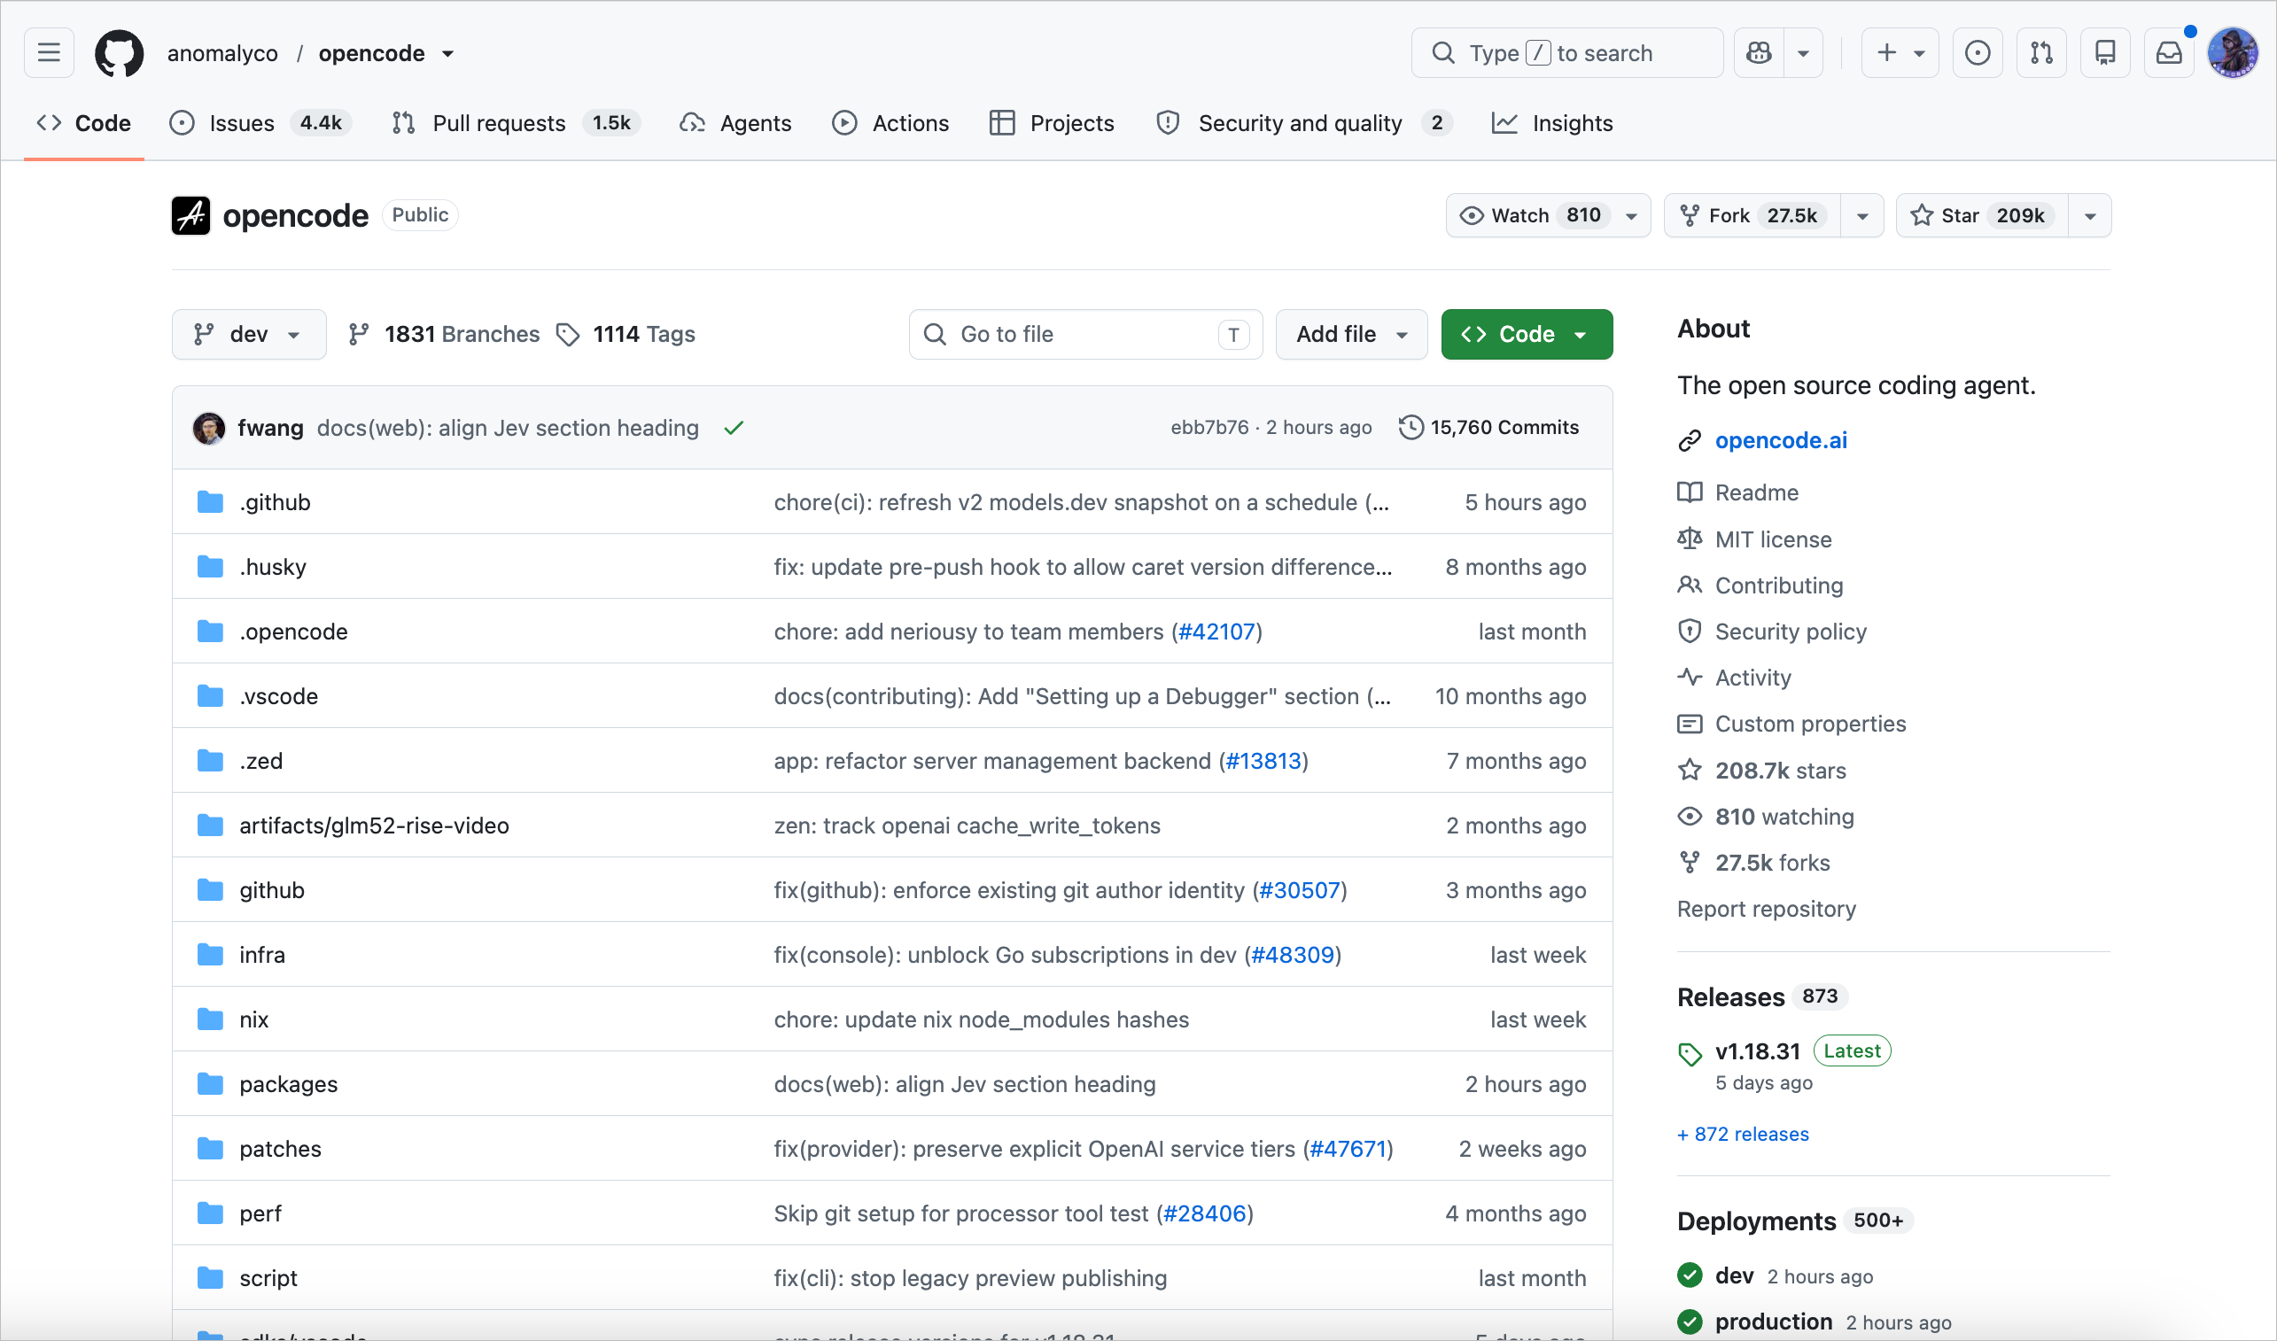View all 15,760 Commits
This screenshot has height=1341, width=2277.
click(x=1488, y=428)
